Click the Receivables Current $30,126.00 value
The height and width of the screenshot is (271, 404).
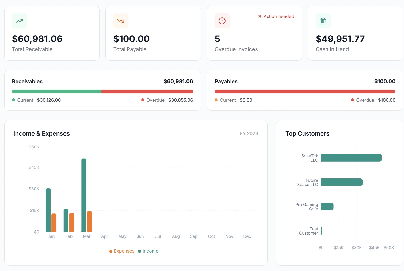(x=49, y=100)
